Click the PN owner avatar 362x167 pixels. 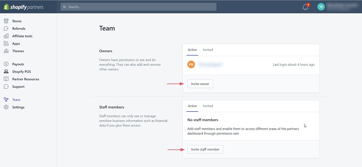coord(191,64)
